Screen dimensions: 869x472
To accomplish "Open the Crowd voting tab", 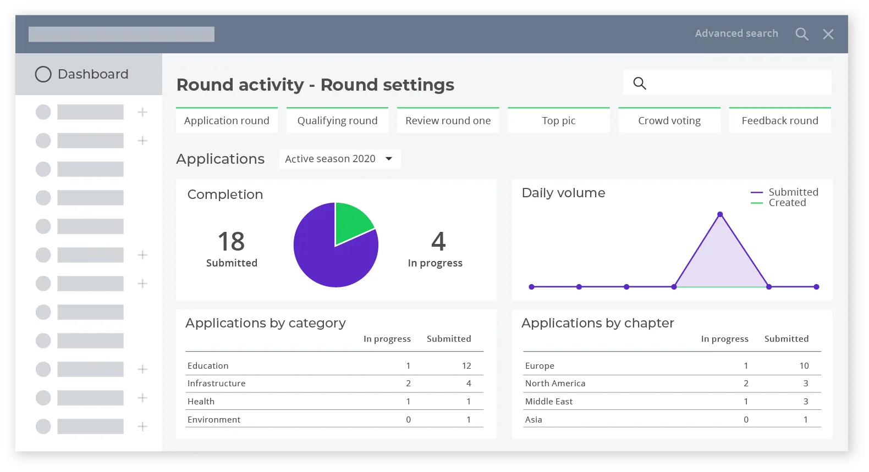I will tap(669, 120).
